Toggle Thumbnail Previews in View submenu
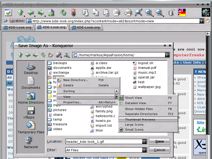Viewport: 212px width, 159px height. pyautogui.click(x=148, y=120)
